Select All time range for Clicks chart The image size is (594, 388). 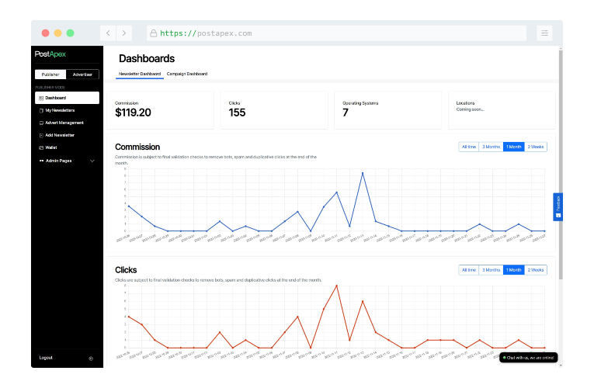point(469,270)
